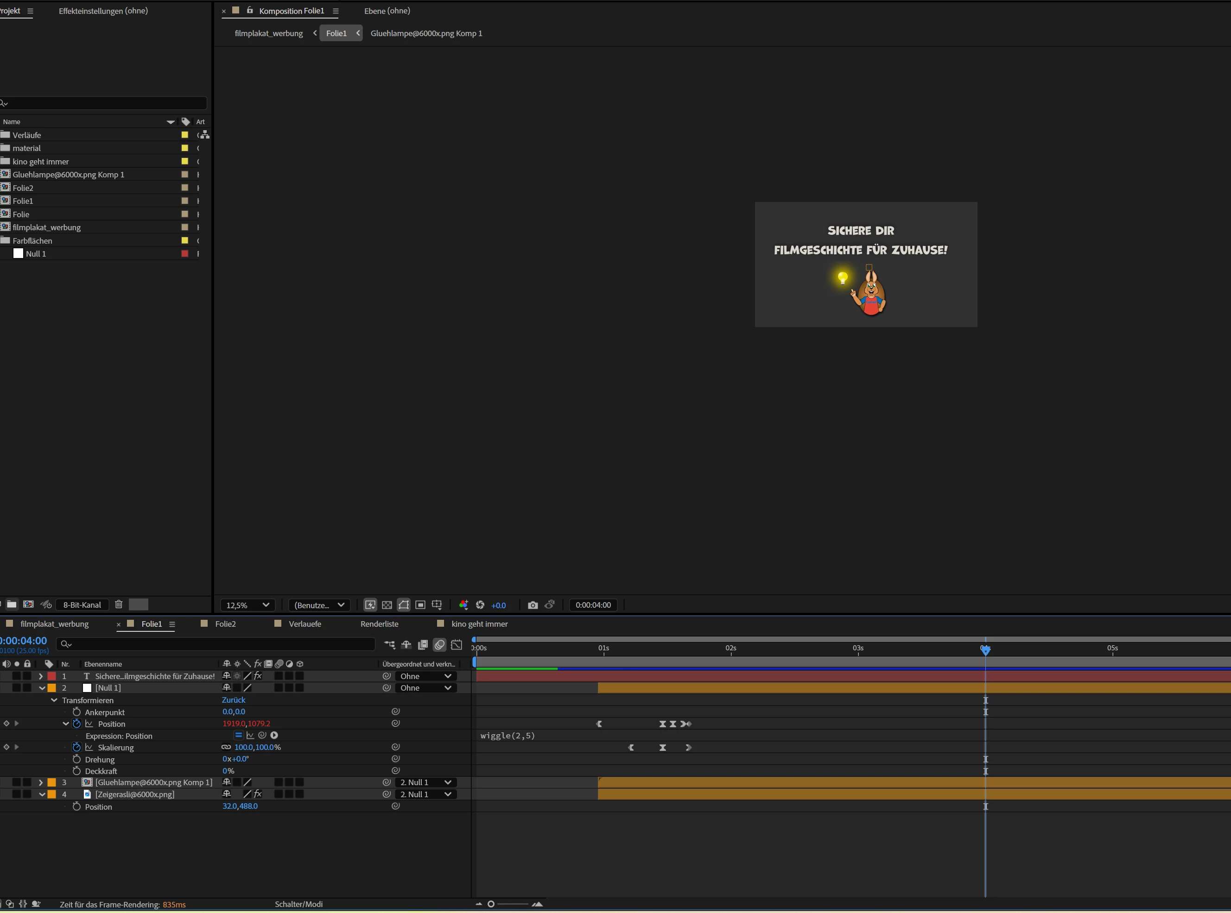Click the trash icon in Project panel
Viewport: 1231px width, 913px height.
[x=118, y=604]
